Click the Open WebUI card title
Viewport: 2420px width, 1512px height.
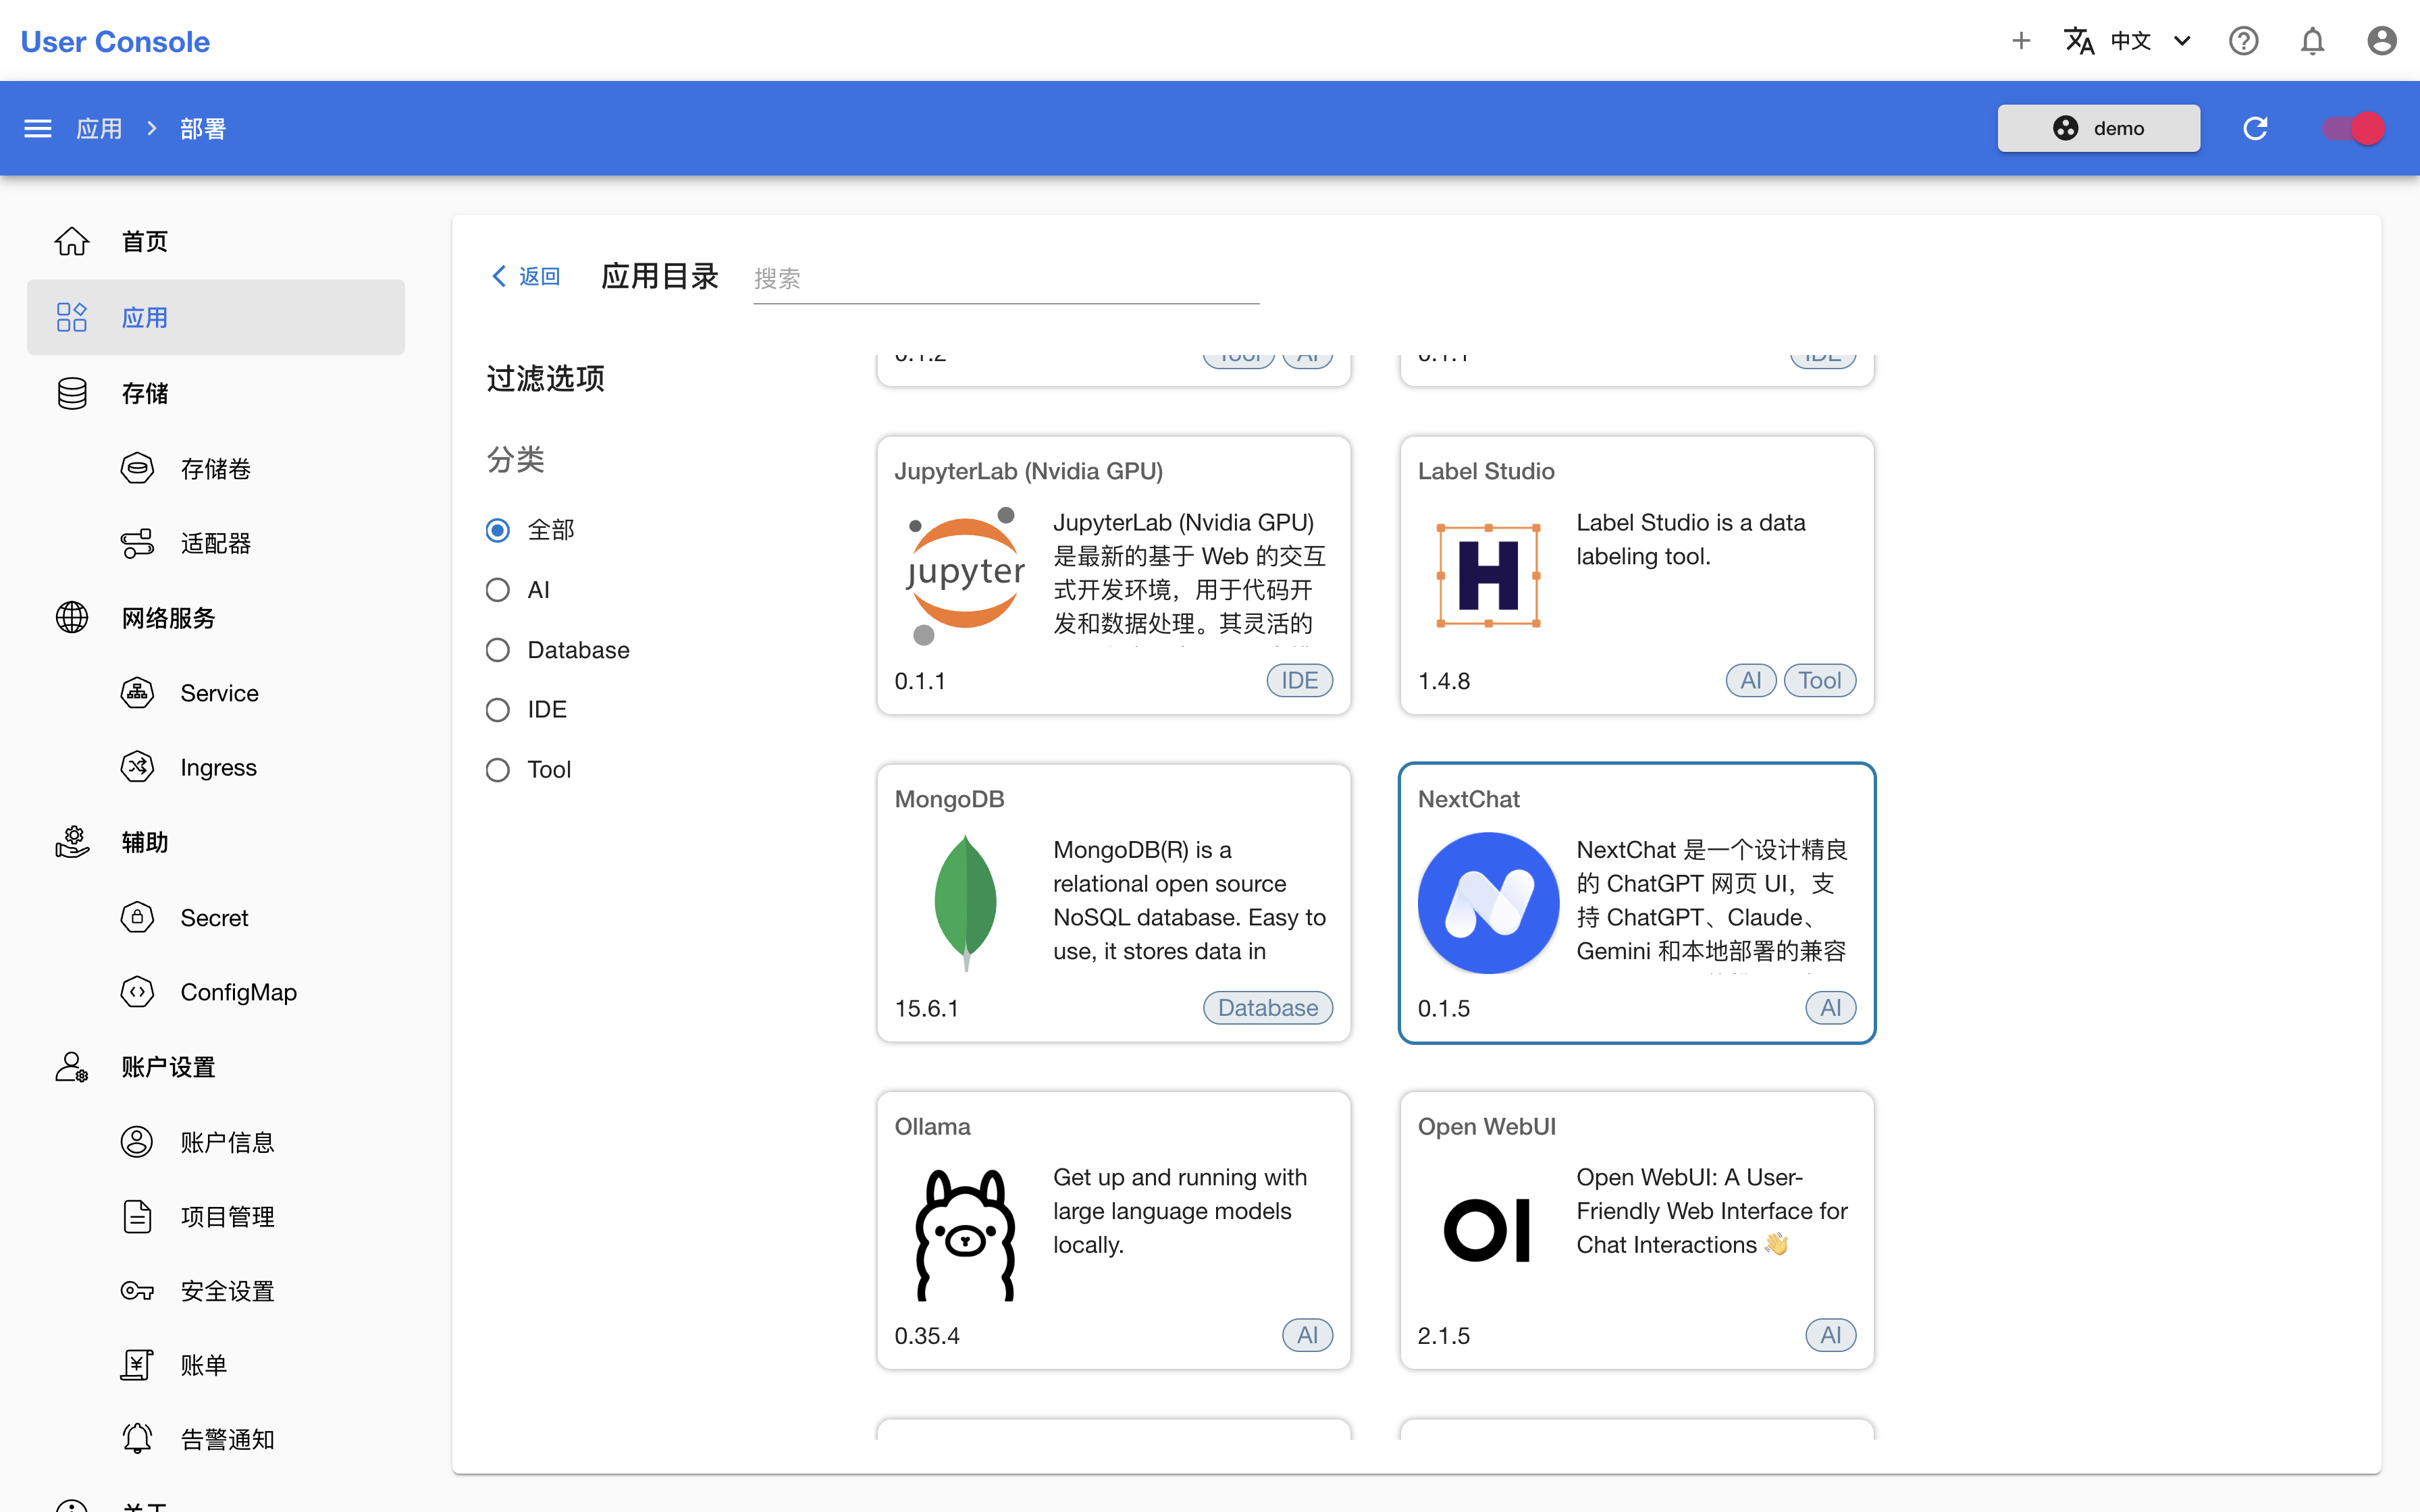pos(1486,1126)
